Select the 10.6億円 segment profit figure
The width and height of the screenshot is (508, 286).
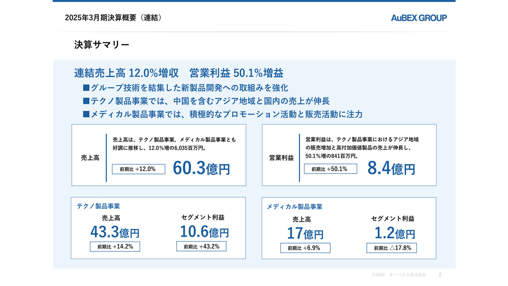point(204,231)
